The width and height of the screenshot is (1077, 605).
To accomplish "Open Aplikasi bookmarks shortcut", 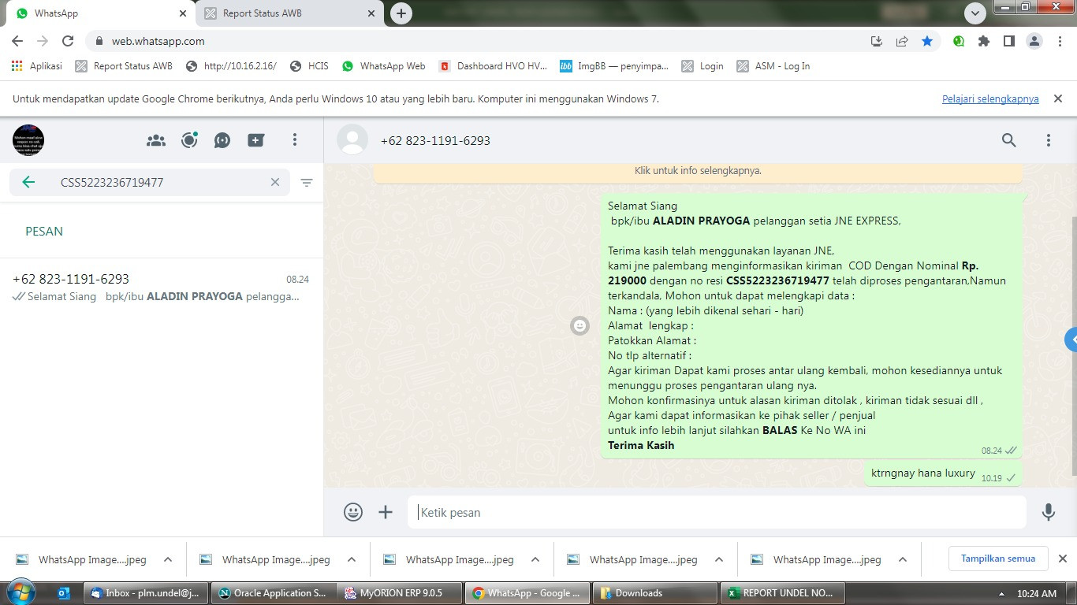I will (37, 66).
